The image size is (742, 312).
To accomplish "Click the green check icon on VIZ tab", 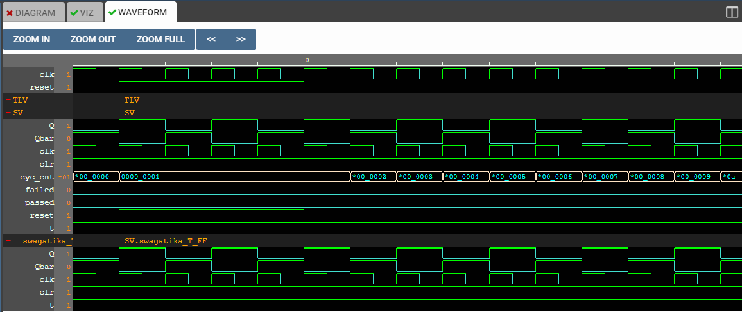I will (74, 13).
